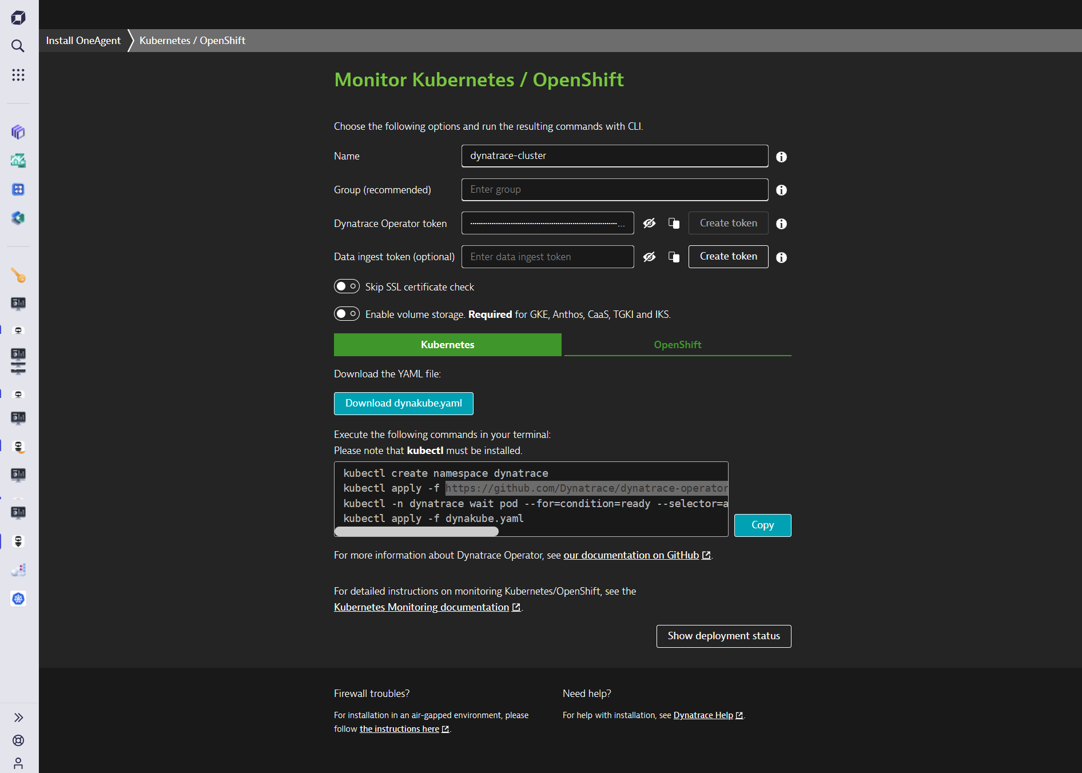Click the Copy button for commands
Screen dimensions: 1082x773
tap(762, 525)
